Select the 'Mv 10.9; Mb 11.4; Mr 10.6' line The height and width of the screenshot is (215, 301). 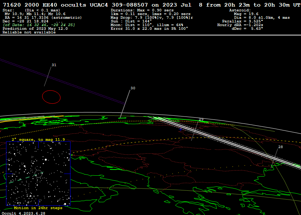tap(35, 14)
